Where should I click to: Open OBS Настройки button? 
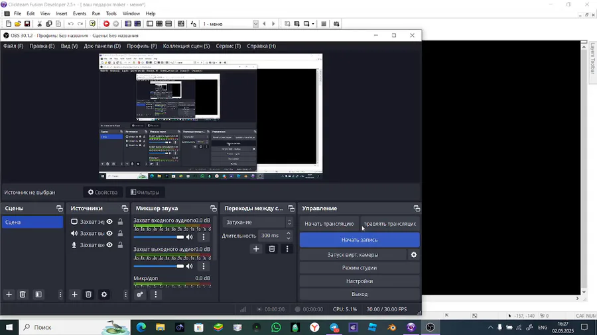click(x=360, y=281)
